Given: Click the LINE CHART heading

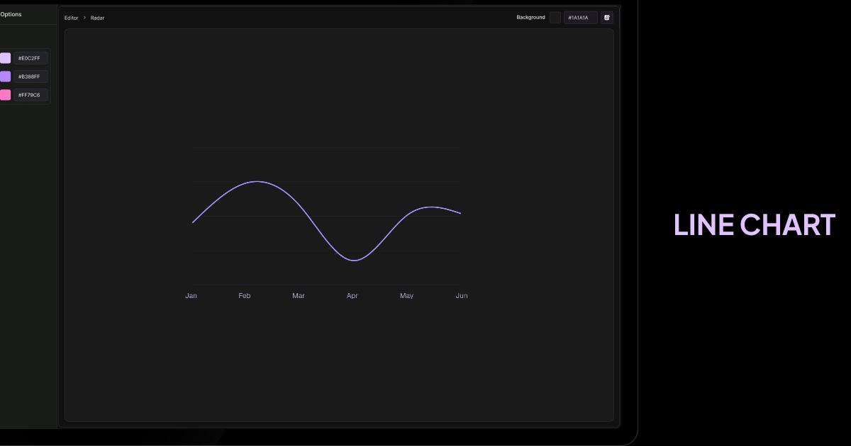Looking at the screenshot, I should (754, 224).
